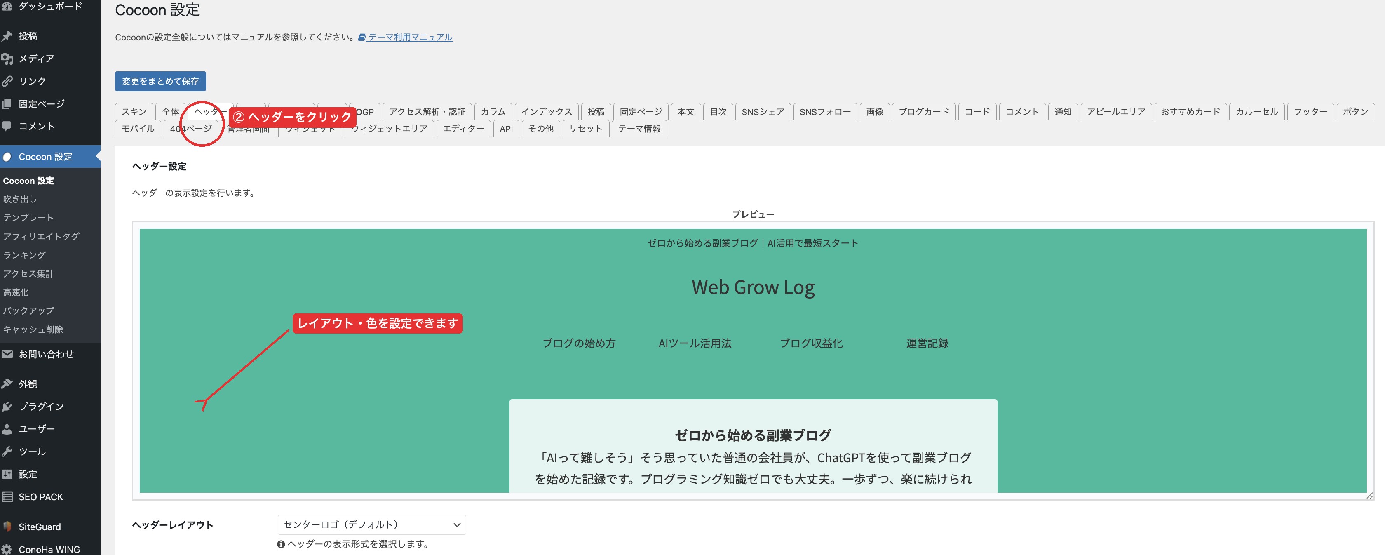Click the user icon next to ユーザー
Screen dimensions: 1385x555
[x=7, y=429]
